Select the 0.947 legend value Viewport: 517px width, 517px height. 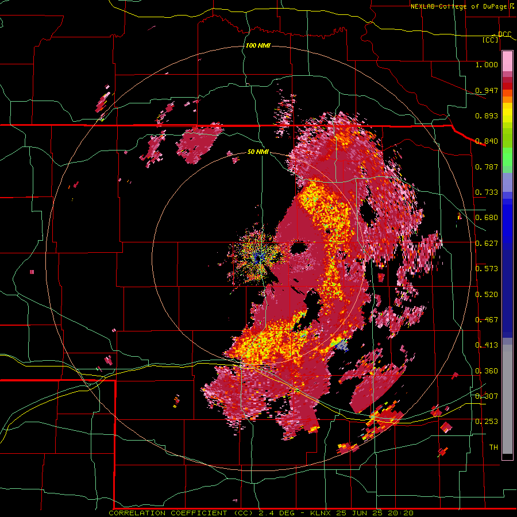(x=487, y=90)
